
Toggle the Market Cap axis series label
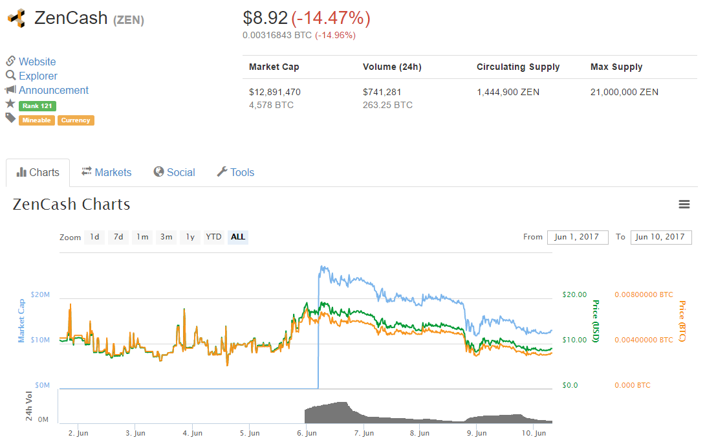[x=21, y=320]
